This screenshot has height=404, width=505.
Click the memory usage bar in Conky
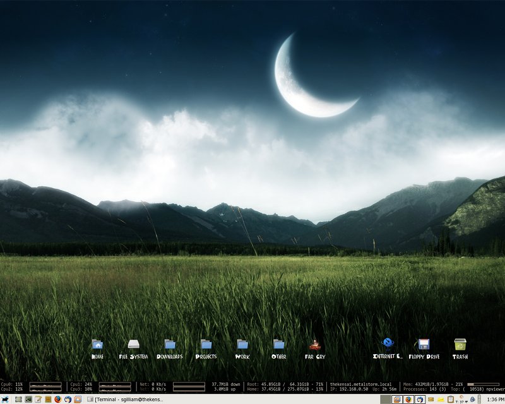pyautogui.click(x=483, y=384)
